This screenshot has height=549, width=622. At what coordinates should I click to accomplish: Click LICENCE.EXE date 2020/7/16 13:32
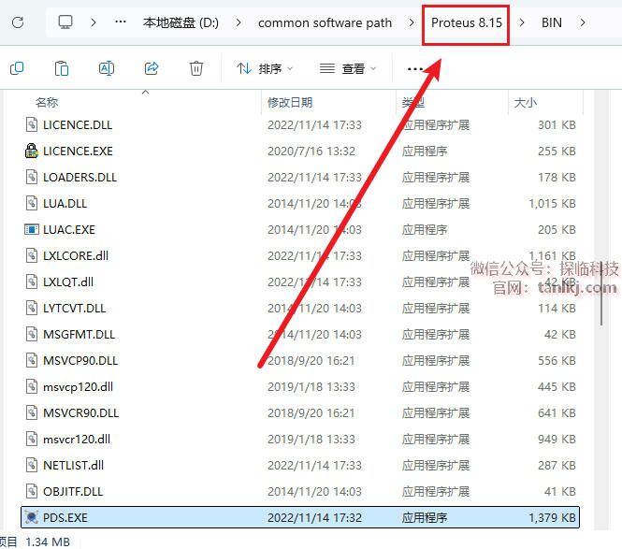pyautogui.click(x=311, y=152)
